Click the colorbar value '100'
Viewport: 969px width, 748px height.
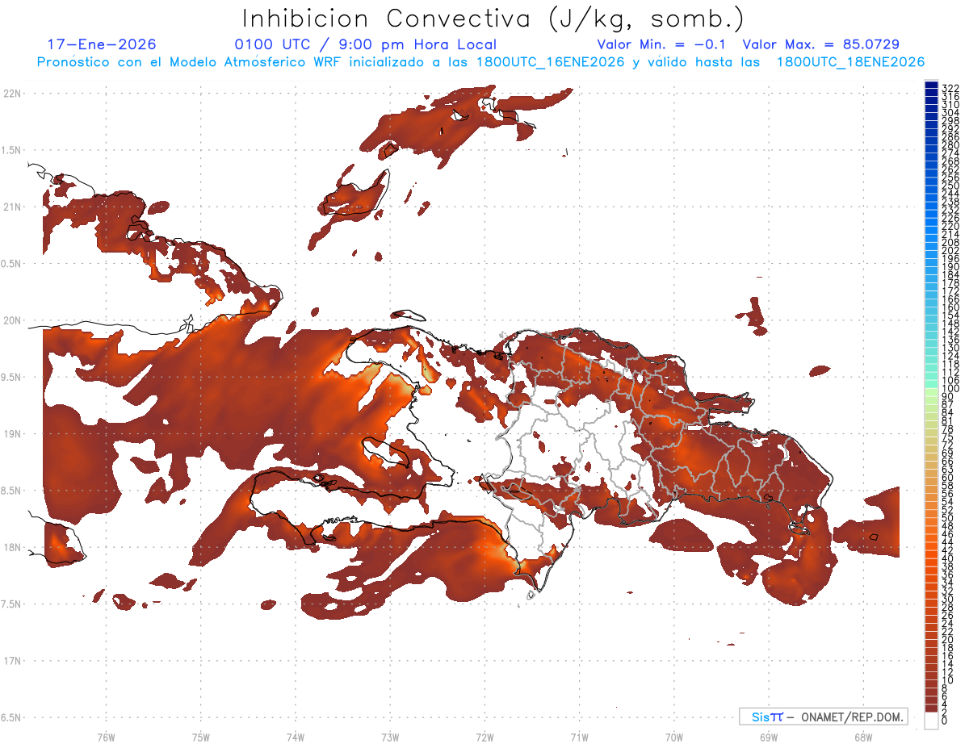pos(950,388)
